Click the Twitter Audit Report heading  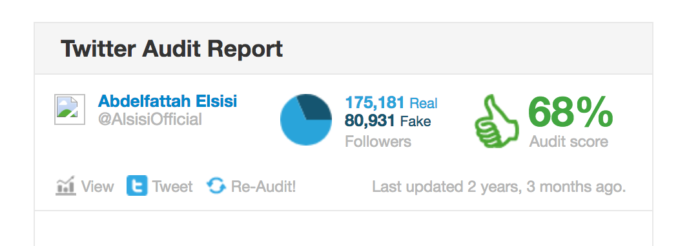coord(172,48)
